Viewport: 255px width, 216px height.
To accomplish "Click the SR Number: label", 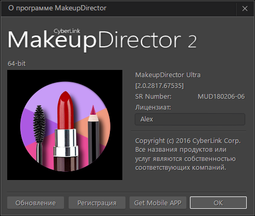I will pyautogui.click(x=153, y=97).
